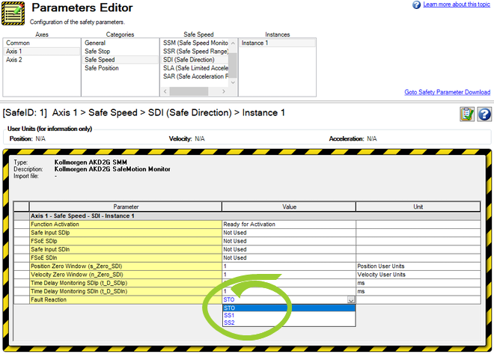
Task: Click the Safe Speed horizontal scrollbar thumb
Action: coord(189,91)
